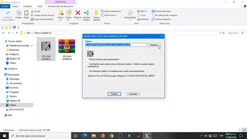Screen dimensions: 247x139
Task: Click the K installer taskbar icon
Action: [147, 136]
